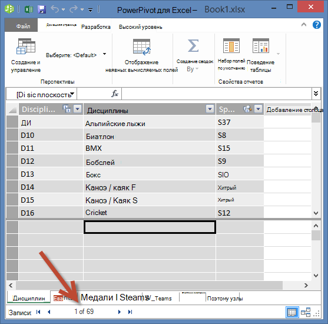Open filter dropdown for Дисциплины column
The width and height of the screenshot is (328, 324).
pos(210,109)
